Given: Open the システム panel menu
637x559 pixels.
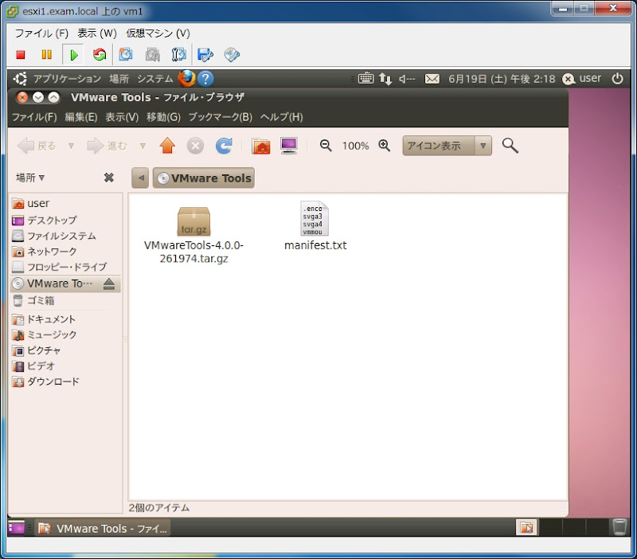Looking at the screenshot, I should [154, 78].
